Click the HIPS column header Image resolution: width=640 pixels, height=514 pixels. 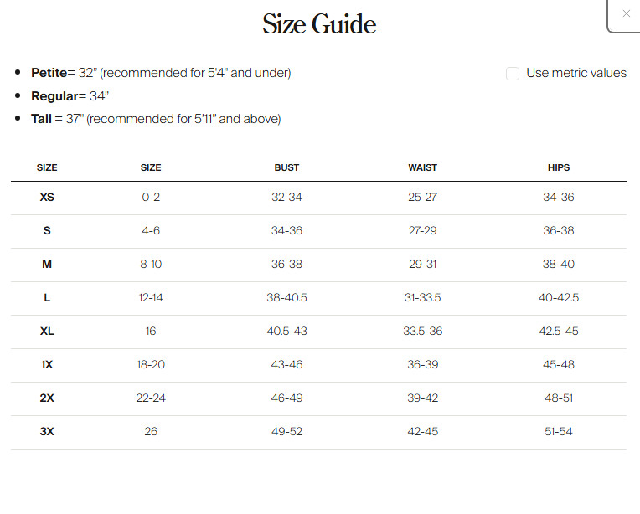(x=558, y=167)
